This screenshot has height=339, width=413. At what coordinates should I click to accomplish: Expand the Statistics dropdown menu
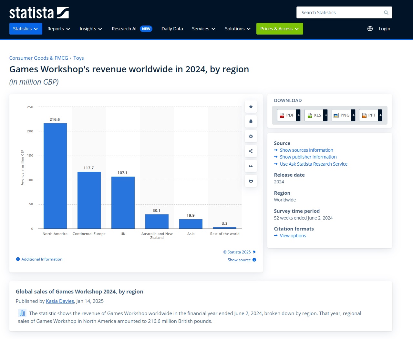[x=26, y=29]
